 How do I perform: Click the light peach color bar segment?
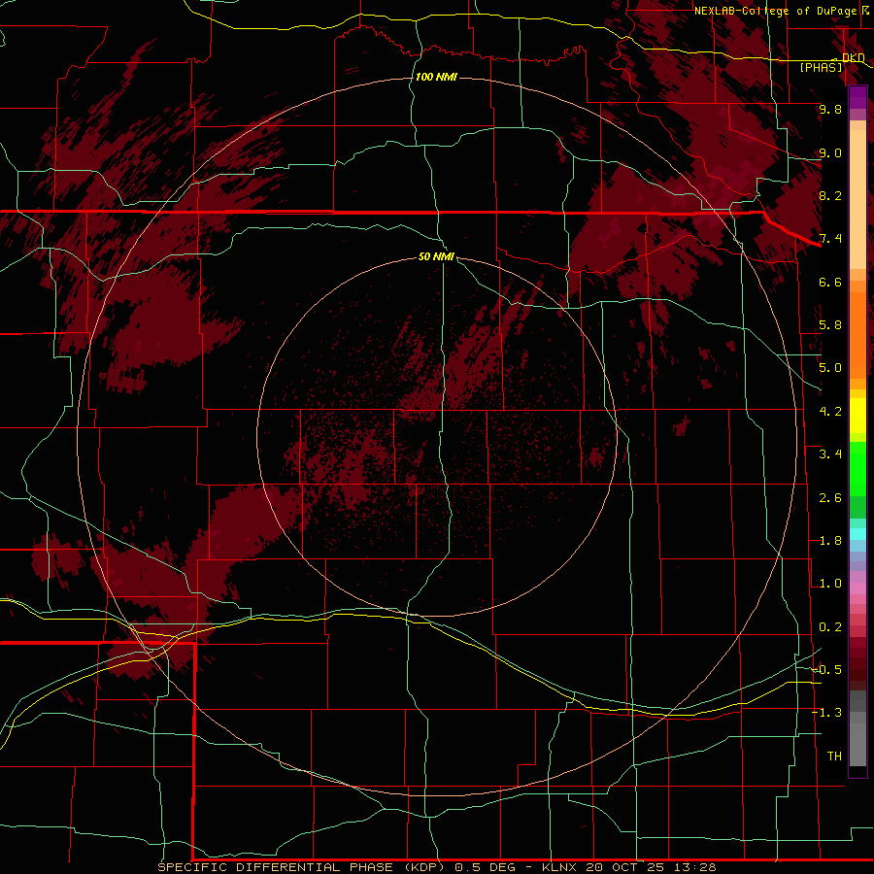point(857,201)
